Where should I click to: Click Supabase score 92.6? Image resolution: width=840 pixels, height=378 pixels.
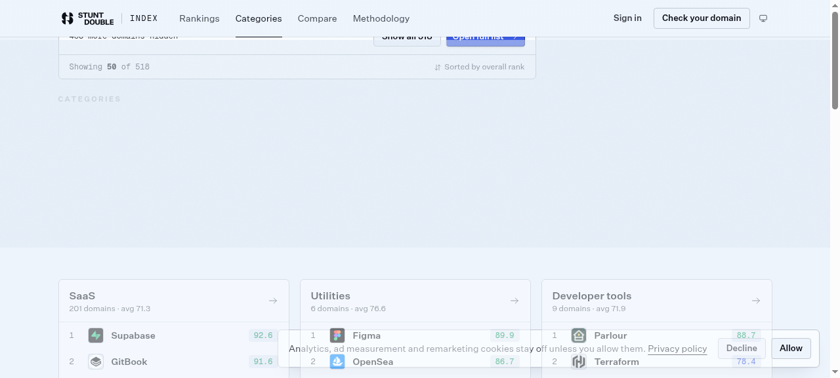(262, 335)
